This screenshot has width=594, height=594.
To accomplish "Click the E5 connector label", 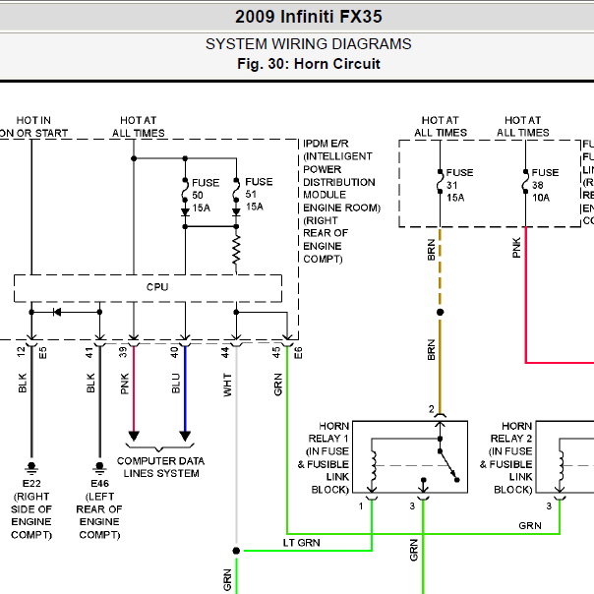I will tap(43, 353).
